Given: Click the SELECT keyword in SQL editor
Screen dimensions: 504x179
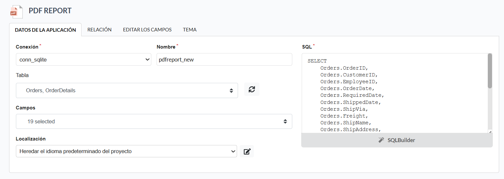Looking at the screenshot, I should (317, 61).
